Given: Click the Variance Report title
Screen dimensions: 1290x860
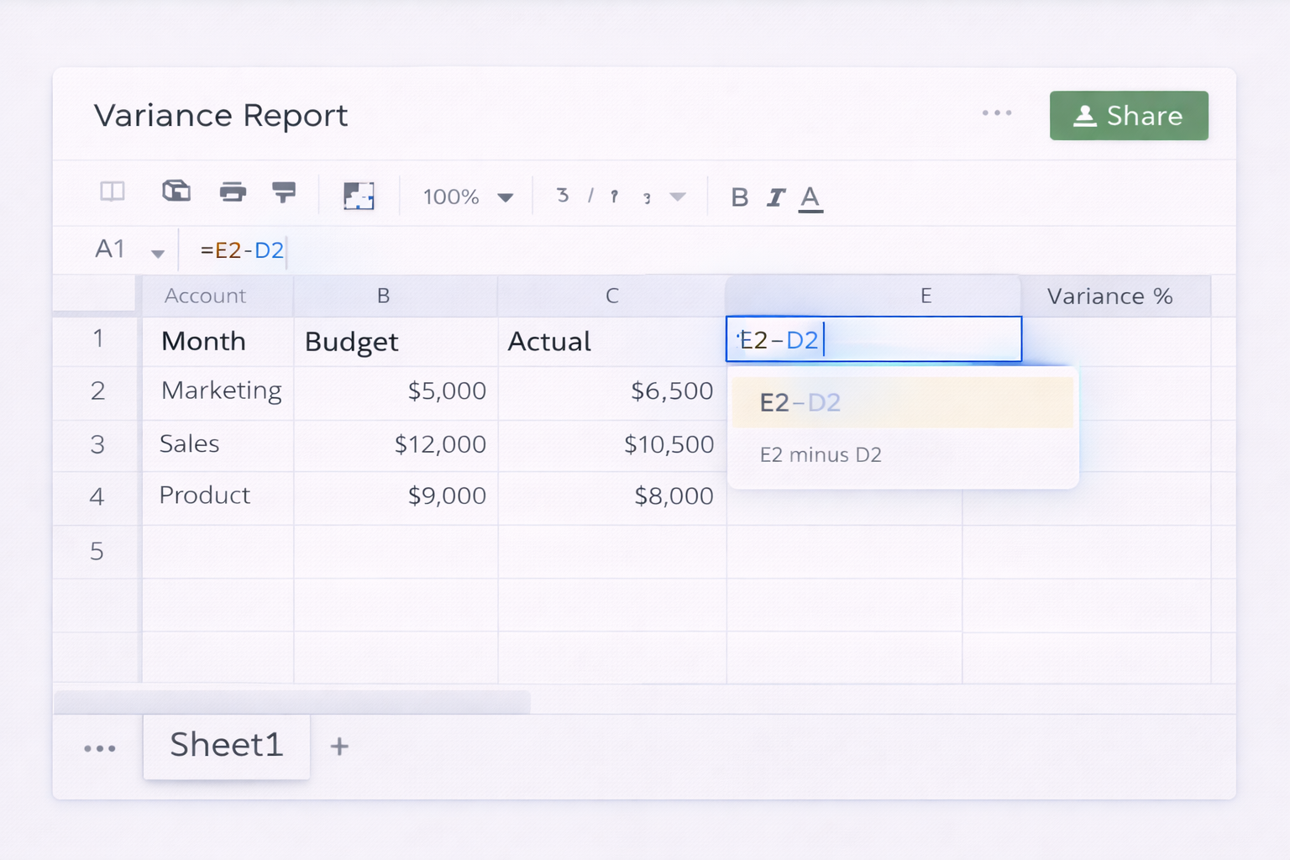Looking at the screenshot, I should (x=221, y=116).
